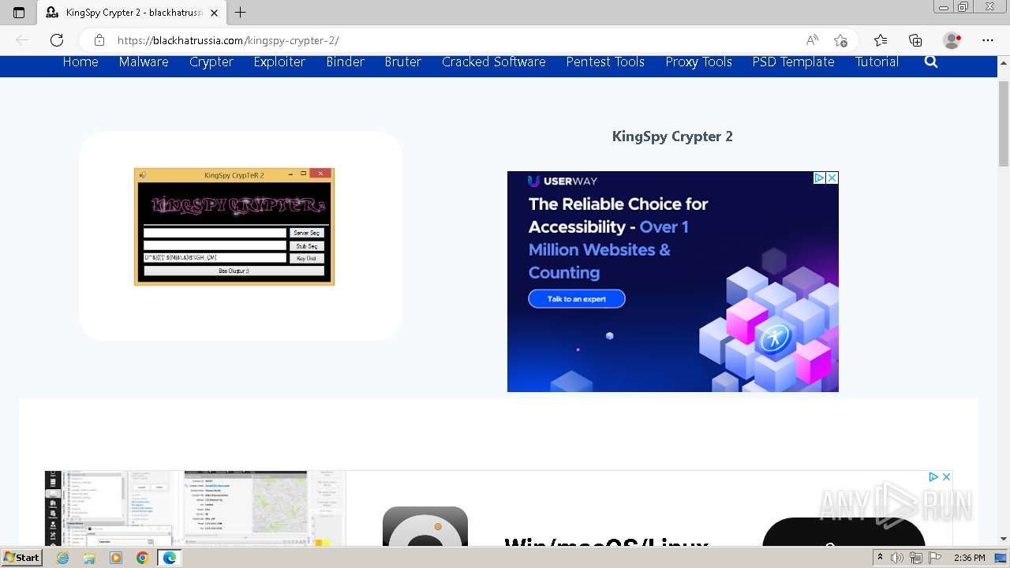Launch Chrome from taskbar

(142, 558)
